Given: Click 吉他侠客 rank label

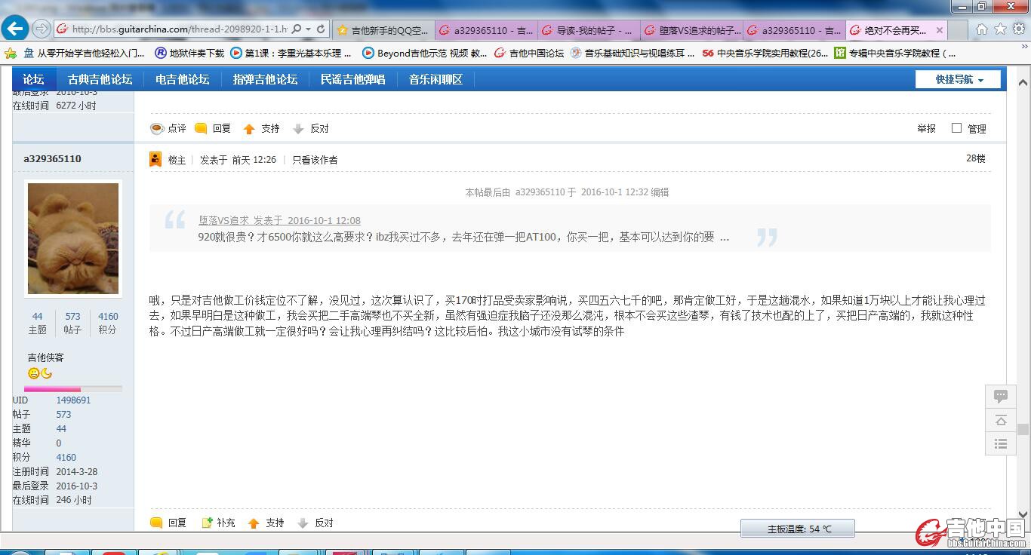Looking at the screenshot, I should 46,357.
